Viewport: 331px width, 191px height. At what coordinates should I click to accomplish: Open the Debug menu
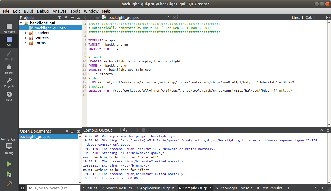click(43, 11)
